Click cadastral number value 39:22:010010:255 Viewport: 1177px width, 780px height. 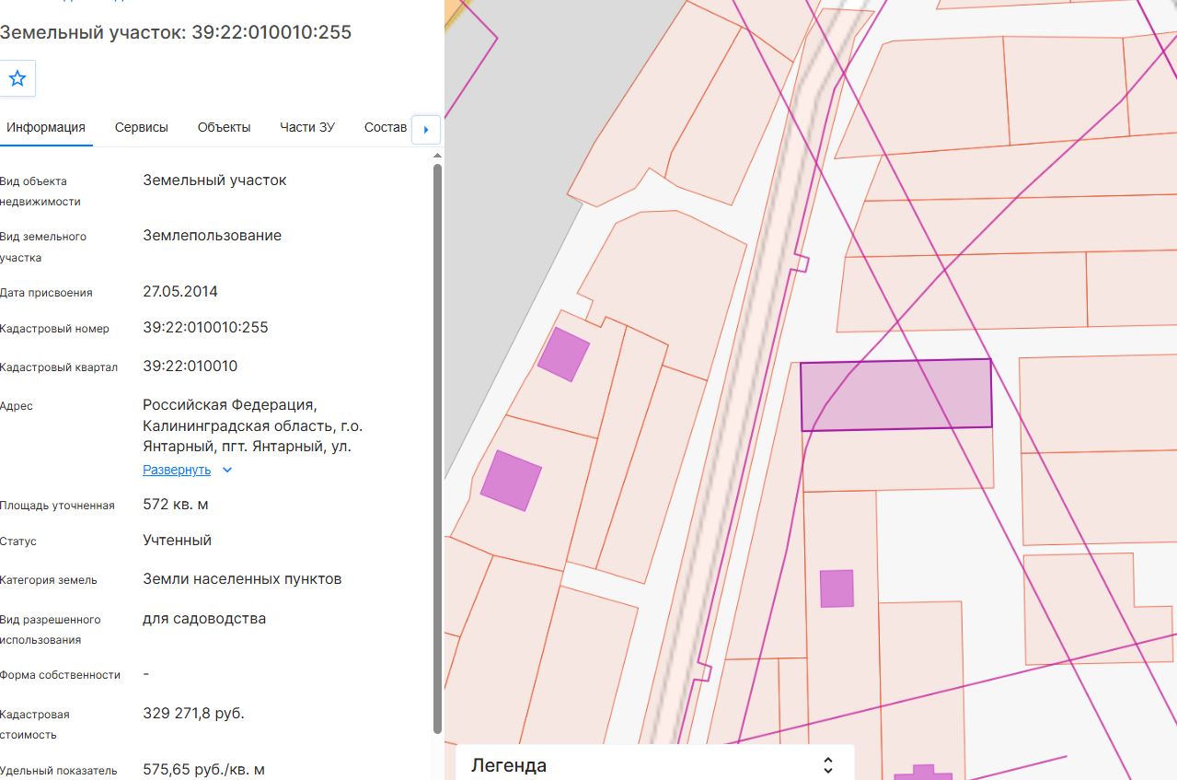point(205,328)
